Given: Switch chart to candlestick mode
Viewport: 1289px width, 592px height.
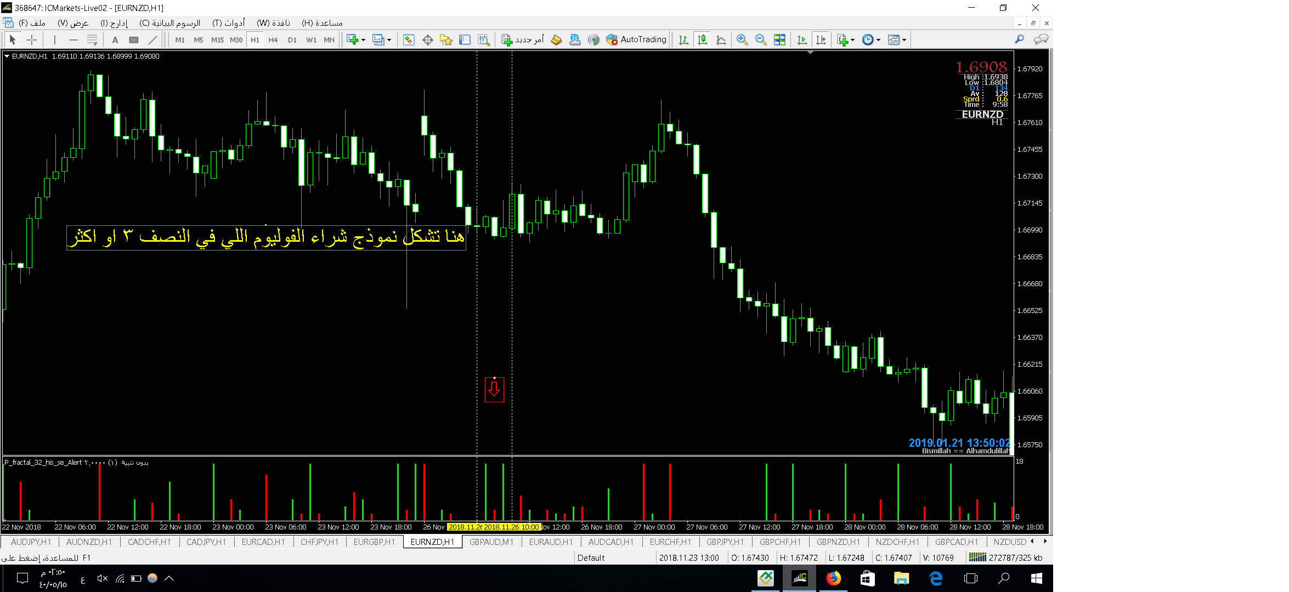Looking at the screenshot, I should tap(702, 39).
